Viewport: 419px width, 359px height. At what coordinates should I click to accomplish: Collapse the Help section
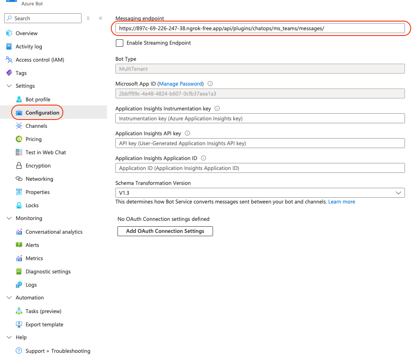(9, 337)
